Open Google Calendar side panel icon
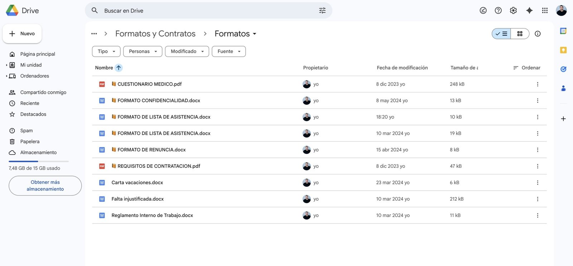Image resolution: width=573 pixels, height=266 pixels. click(x=563, y=31)
